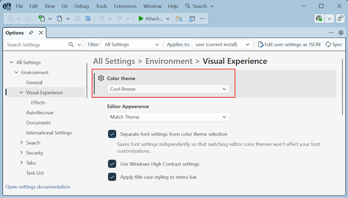Click the green Attach start arrow

(x=141, y=19)
